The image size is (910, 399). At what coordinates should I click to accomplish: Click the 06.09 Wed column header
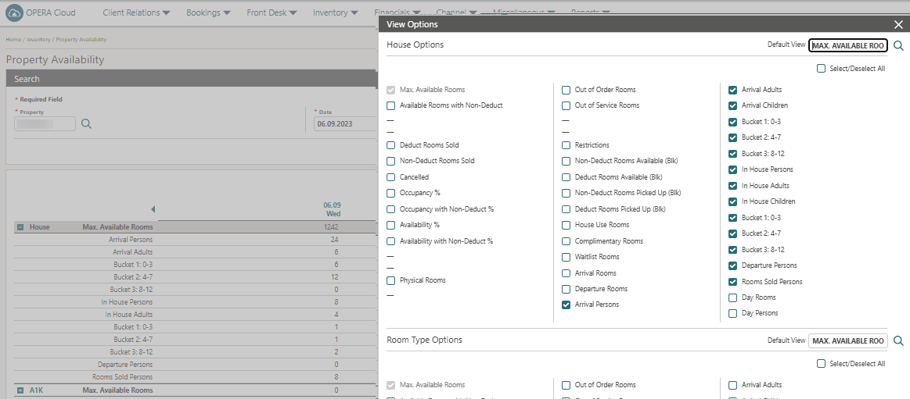(x=333, y=209)
